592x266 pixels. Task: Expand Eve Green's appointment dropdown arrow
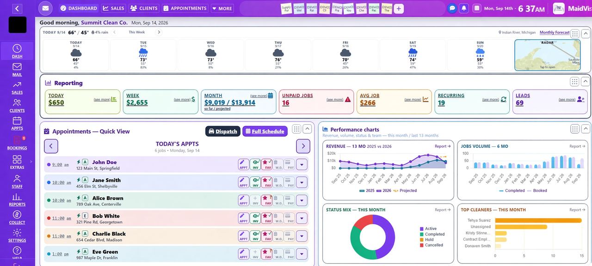point(302,254)
